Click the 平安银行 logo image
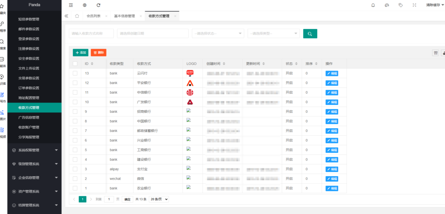The height and width of the screenshot is (214, 445). tap(190, 83)
